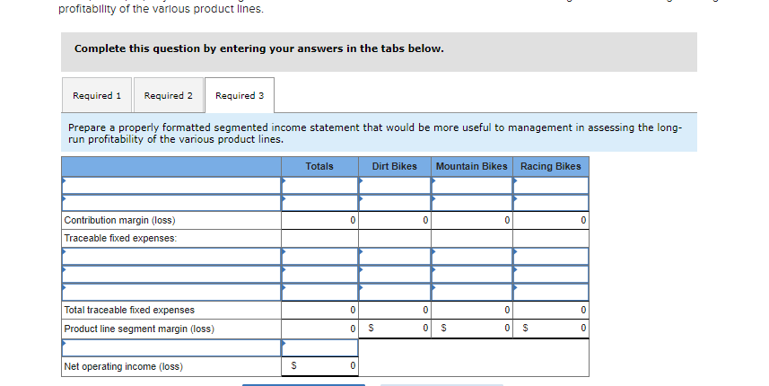Click Totals cell in second traceable expense row
Image resolution: width=769 pixels, height=386 pixels.
(x=319, y=274)
